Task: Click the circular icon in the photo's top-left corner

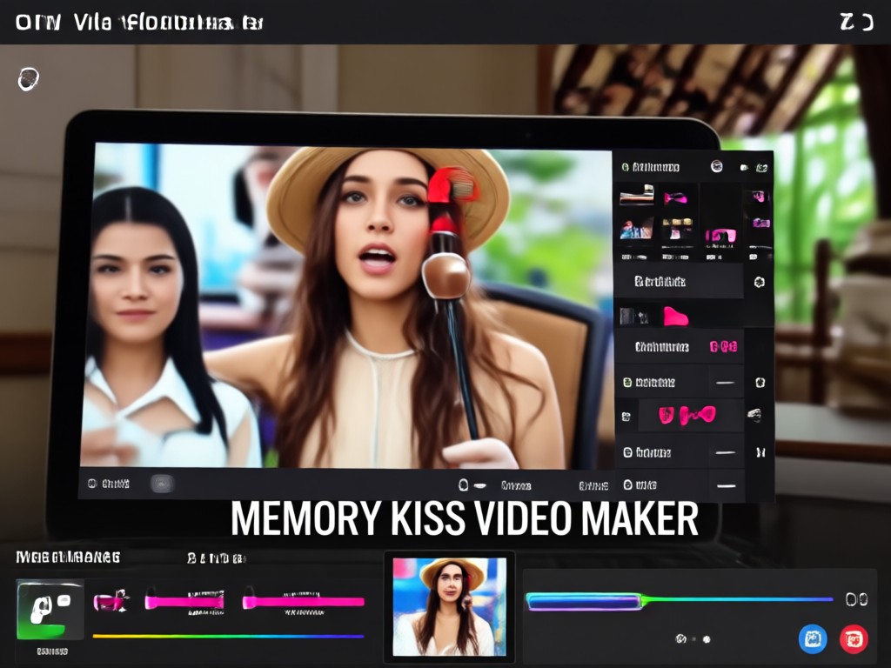Action: pyautogui.click(x=29, y=79)
